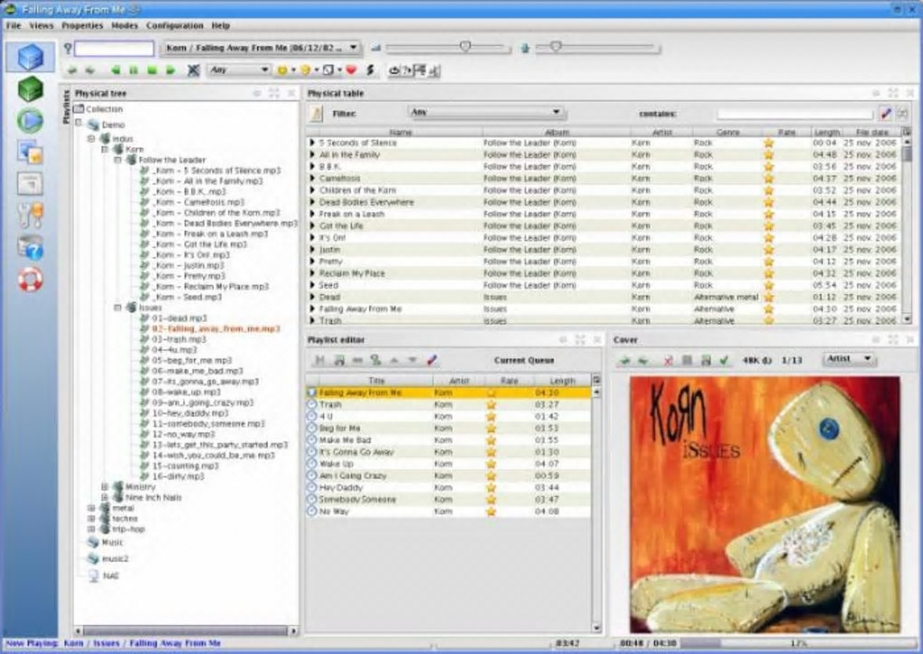Open the 'Any' ambience dropdown in toolbar

[x=238, y=70]
